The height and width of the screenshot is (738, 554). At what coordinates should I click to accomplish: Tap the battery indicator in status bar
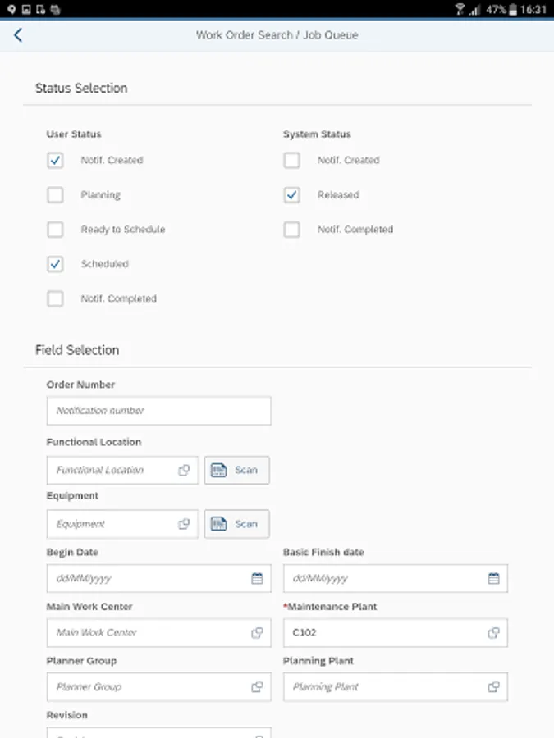coord(512,9)
